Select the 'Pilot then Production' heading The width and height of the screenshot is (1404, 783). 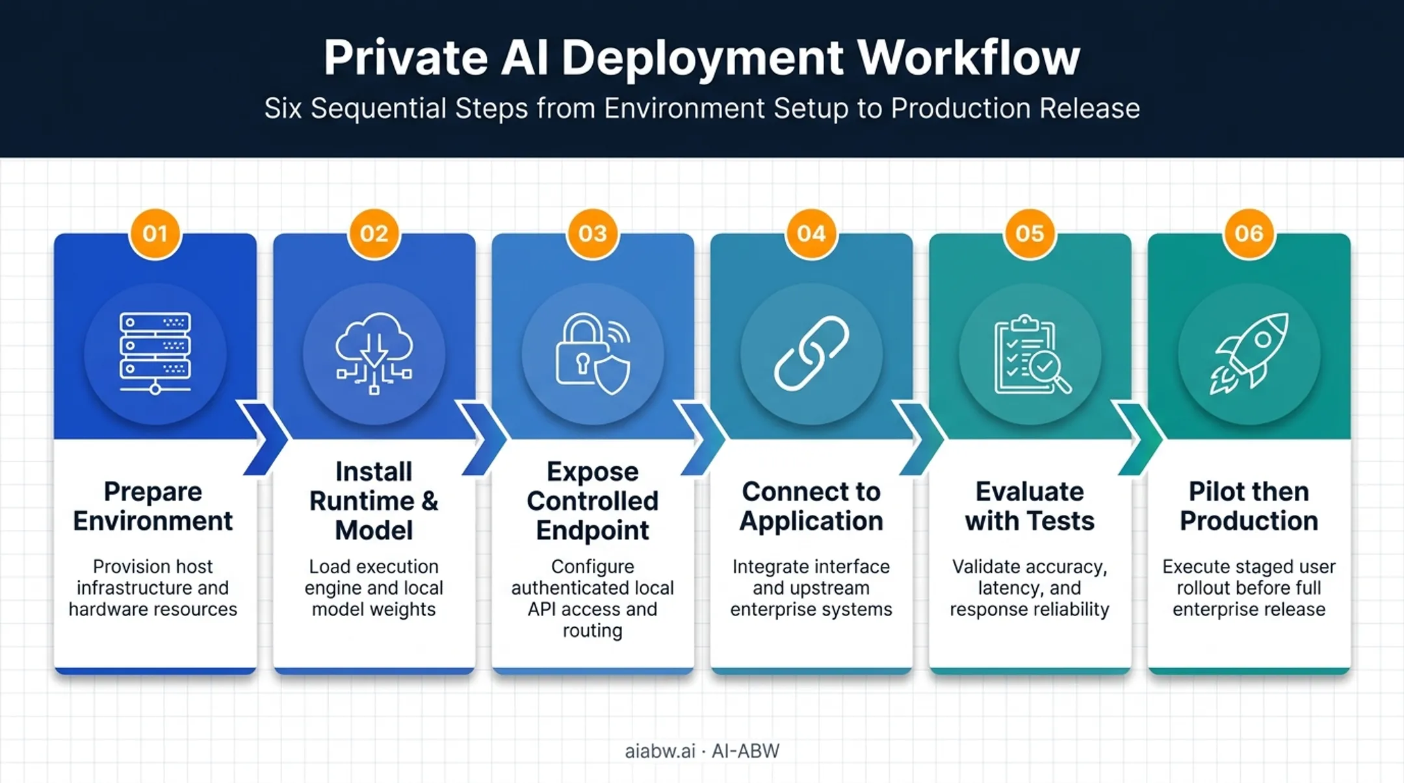[1249, 506]
